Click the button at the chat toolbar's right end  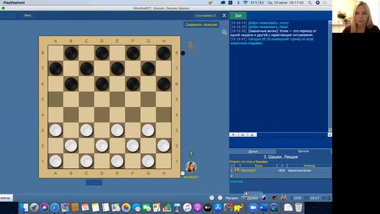pyautogui.click(x=330, y=135)
